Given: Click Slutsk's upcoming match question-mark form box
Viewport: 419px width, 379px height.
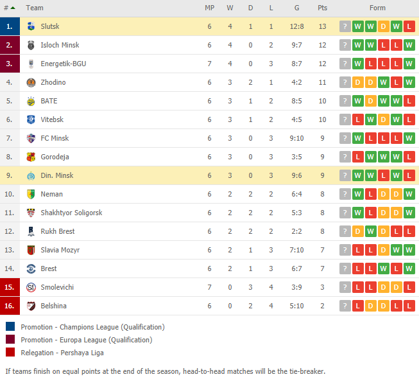Looking at the screenshot, I should pos(345,26).
